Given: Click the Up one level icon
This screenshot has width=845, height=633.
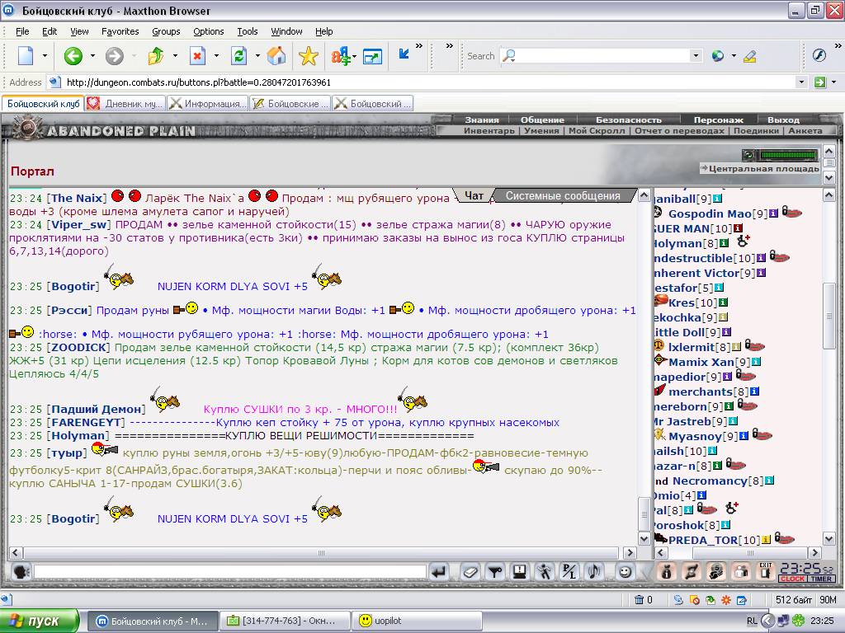Looking at the screenshot, I should click(x=156, y=55).
